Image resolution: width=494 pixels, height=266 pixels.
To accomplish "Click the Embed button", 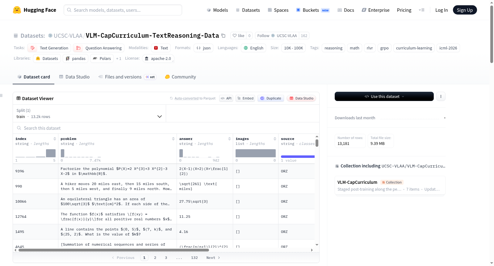I will [245, 99].
